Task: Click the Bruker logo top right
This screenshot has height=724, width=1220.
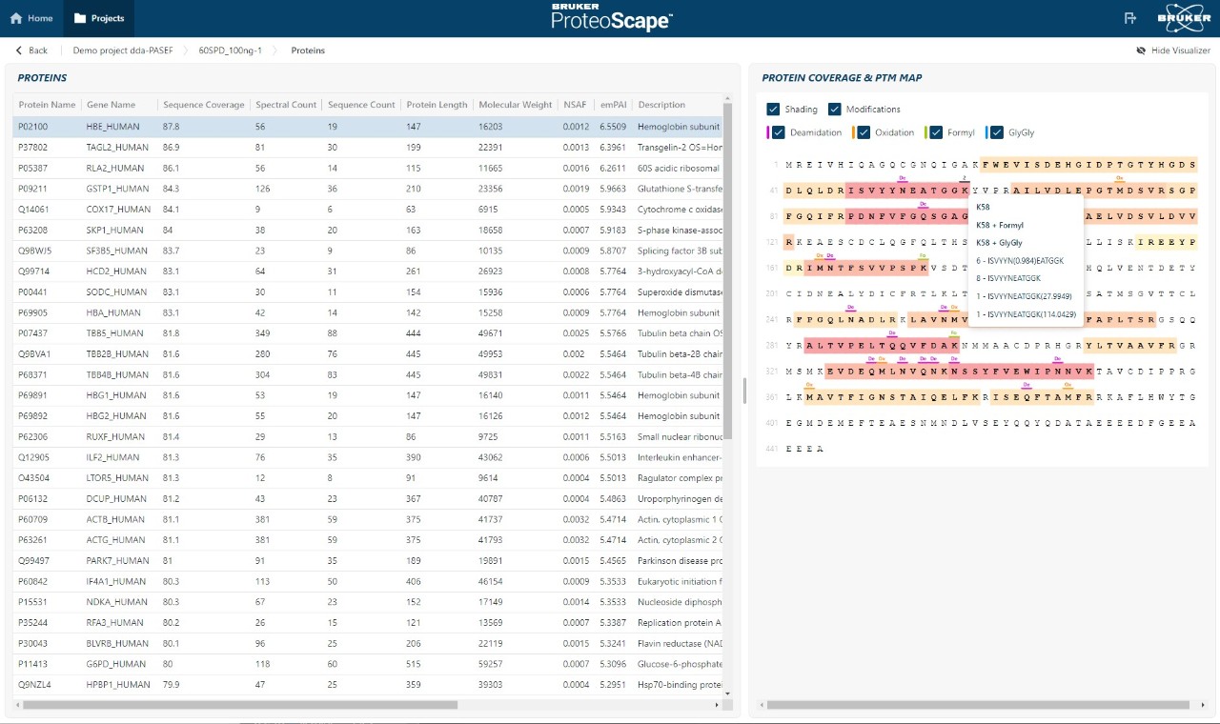Action: pyautogui.click(x=1184, y=18)
